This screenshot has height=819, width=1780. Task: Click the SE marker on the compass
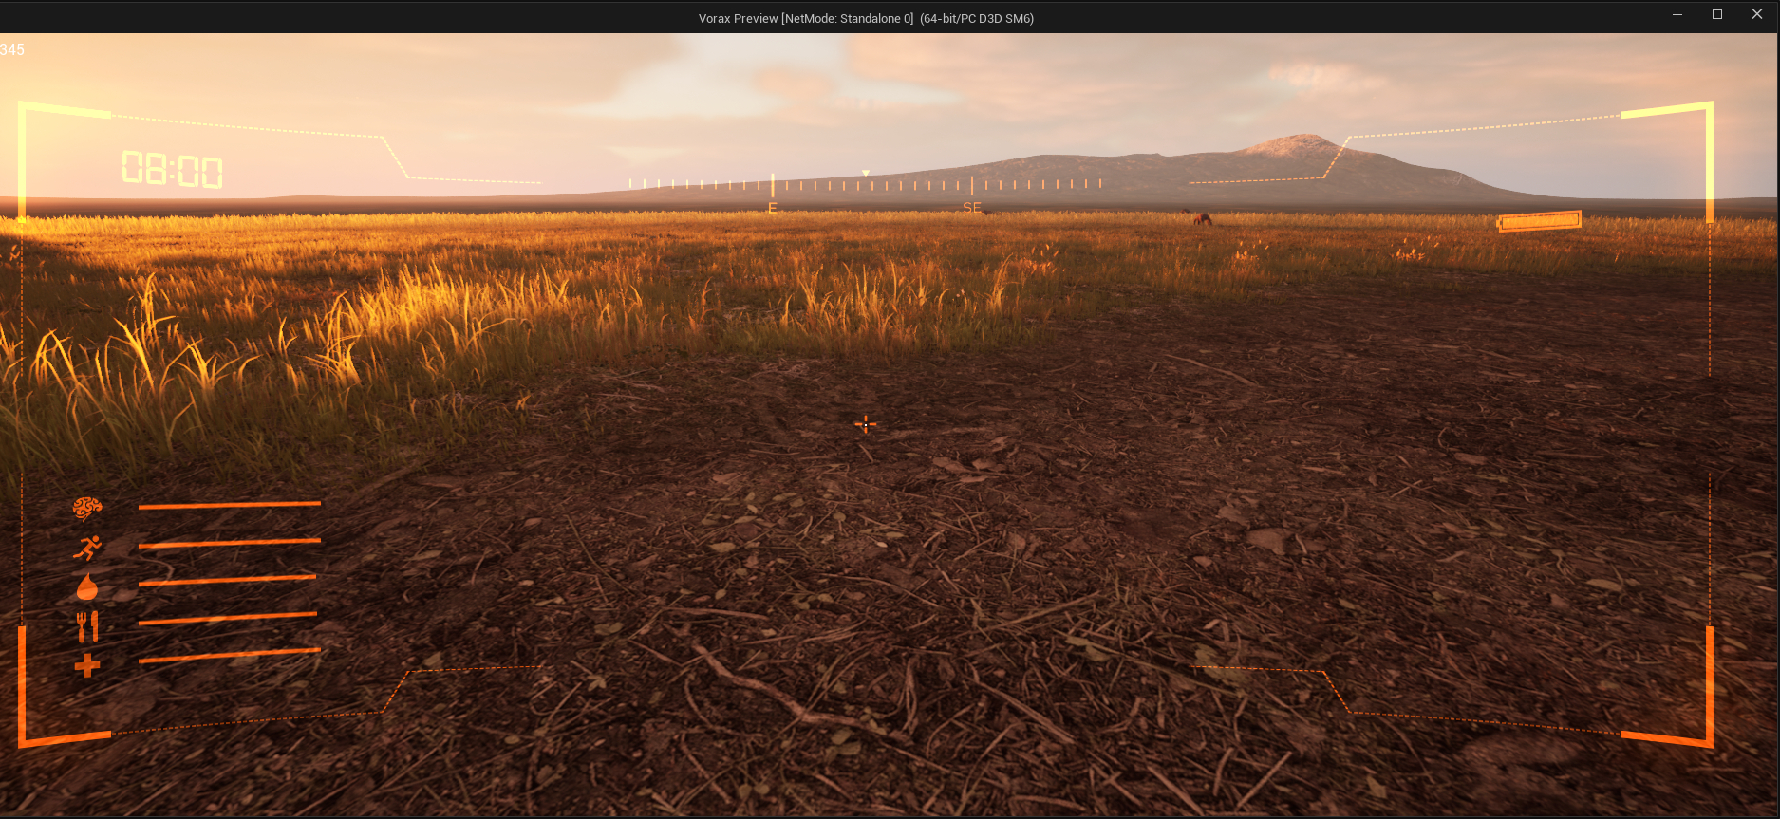[972, 208]
